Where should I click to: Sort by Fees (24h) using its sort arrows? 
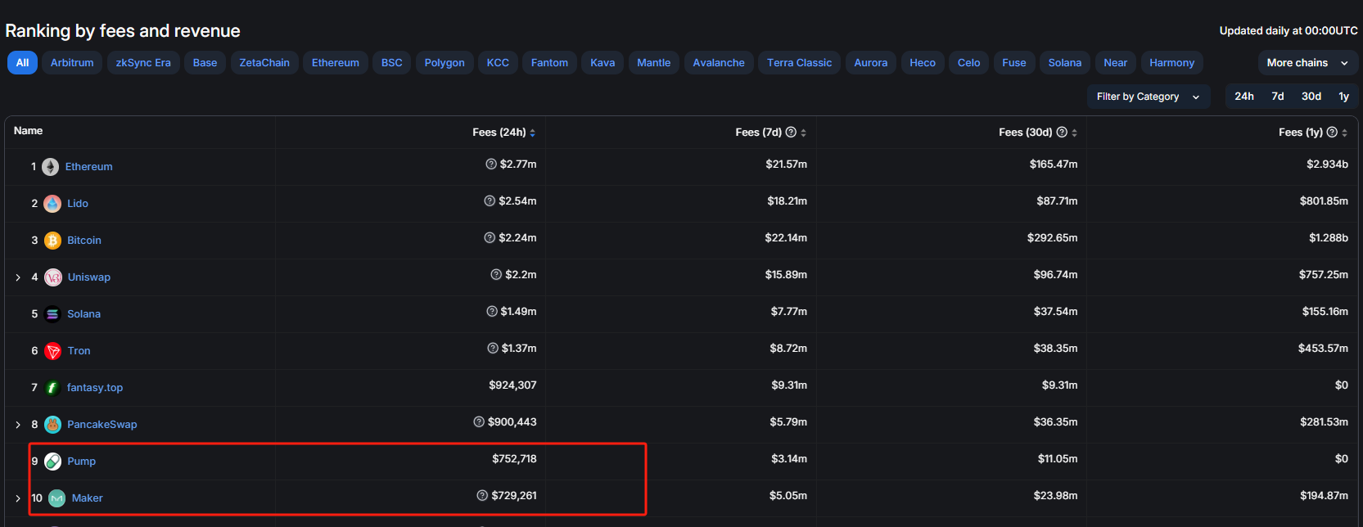533,133
